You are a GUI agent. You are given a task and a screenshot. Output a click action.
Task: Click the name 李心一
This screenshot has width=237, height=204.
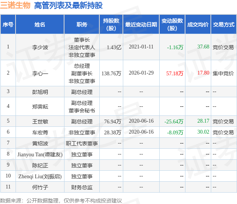coord(40,73)
